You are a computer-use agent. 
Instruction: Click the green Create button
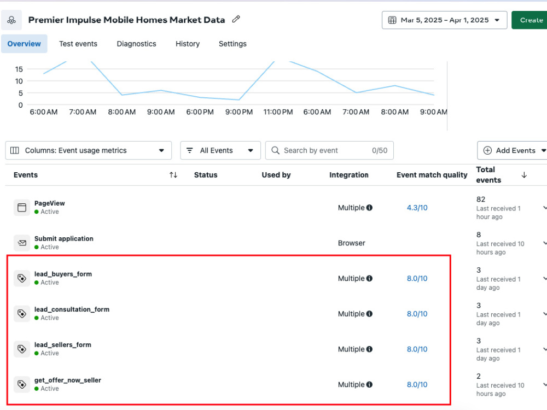click(529, 20)
